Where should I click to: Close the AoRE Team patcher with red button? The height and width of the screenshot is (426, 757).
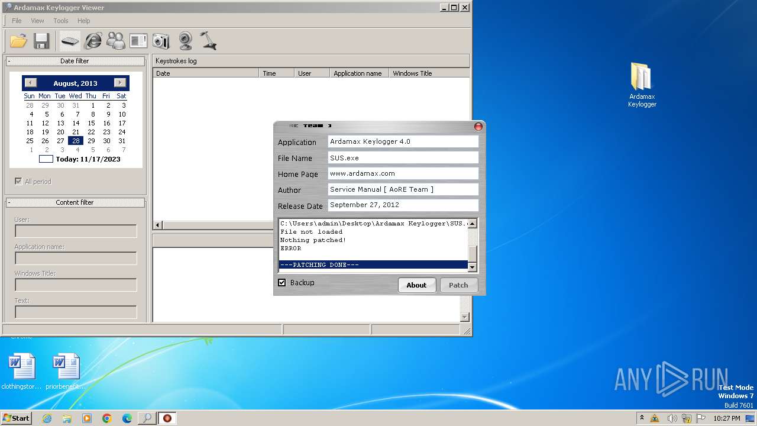[478, 126]
